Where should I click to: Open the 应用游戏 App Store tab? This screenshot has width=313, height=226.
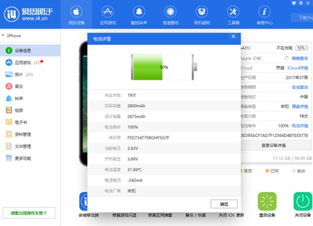pyautogui.click(x=108, y=15)
